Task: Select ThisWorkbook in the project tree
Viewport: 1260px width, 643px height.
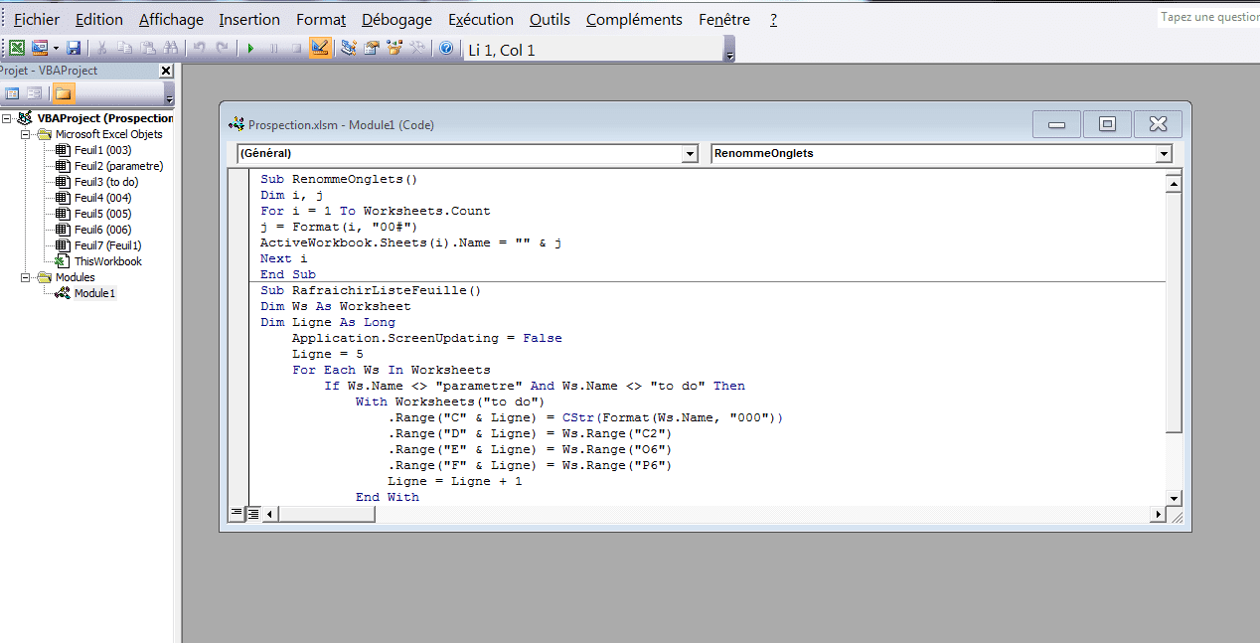Action: 107,261
